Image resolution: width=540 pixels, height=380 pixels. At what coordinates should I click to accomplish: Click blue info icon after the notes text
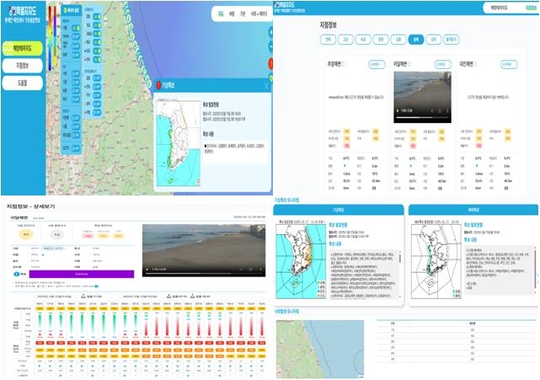tap(96, 286)
